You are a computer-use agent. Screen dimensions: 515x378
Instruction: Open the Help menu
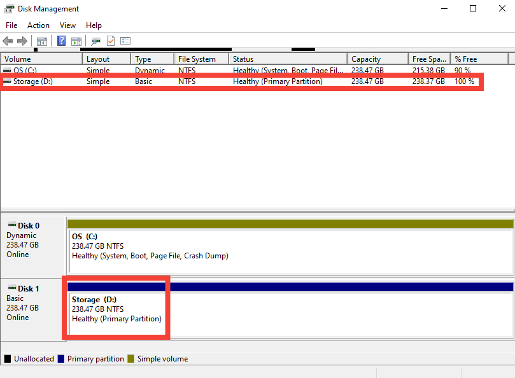(x=94, y=25)
